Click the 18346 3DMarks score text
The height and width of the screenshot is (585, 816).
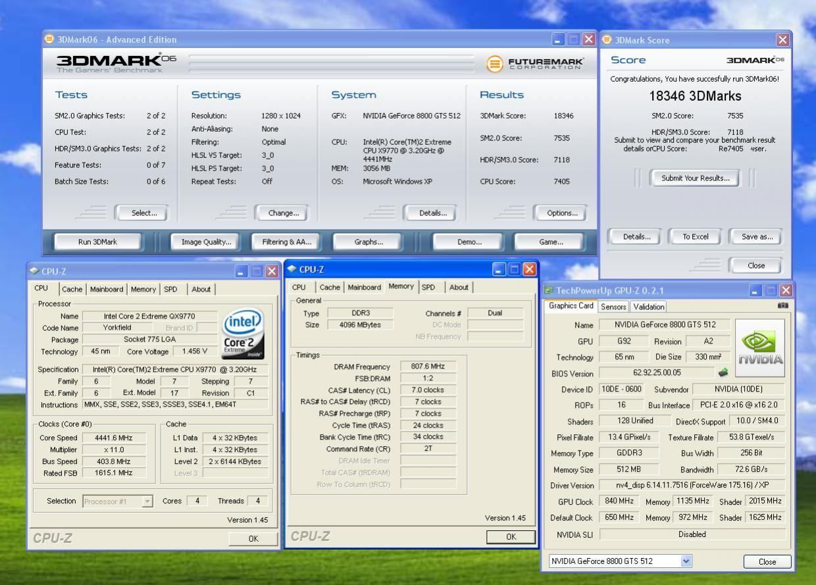tap(695, 96)
